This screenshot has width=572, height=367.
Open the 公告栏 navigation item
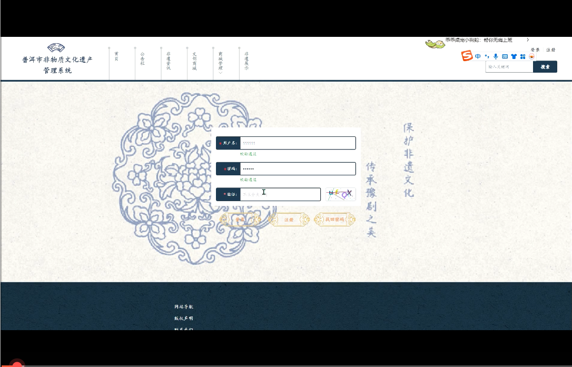[x=142, y=58]
